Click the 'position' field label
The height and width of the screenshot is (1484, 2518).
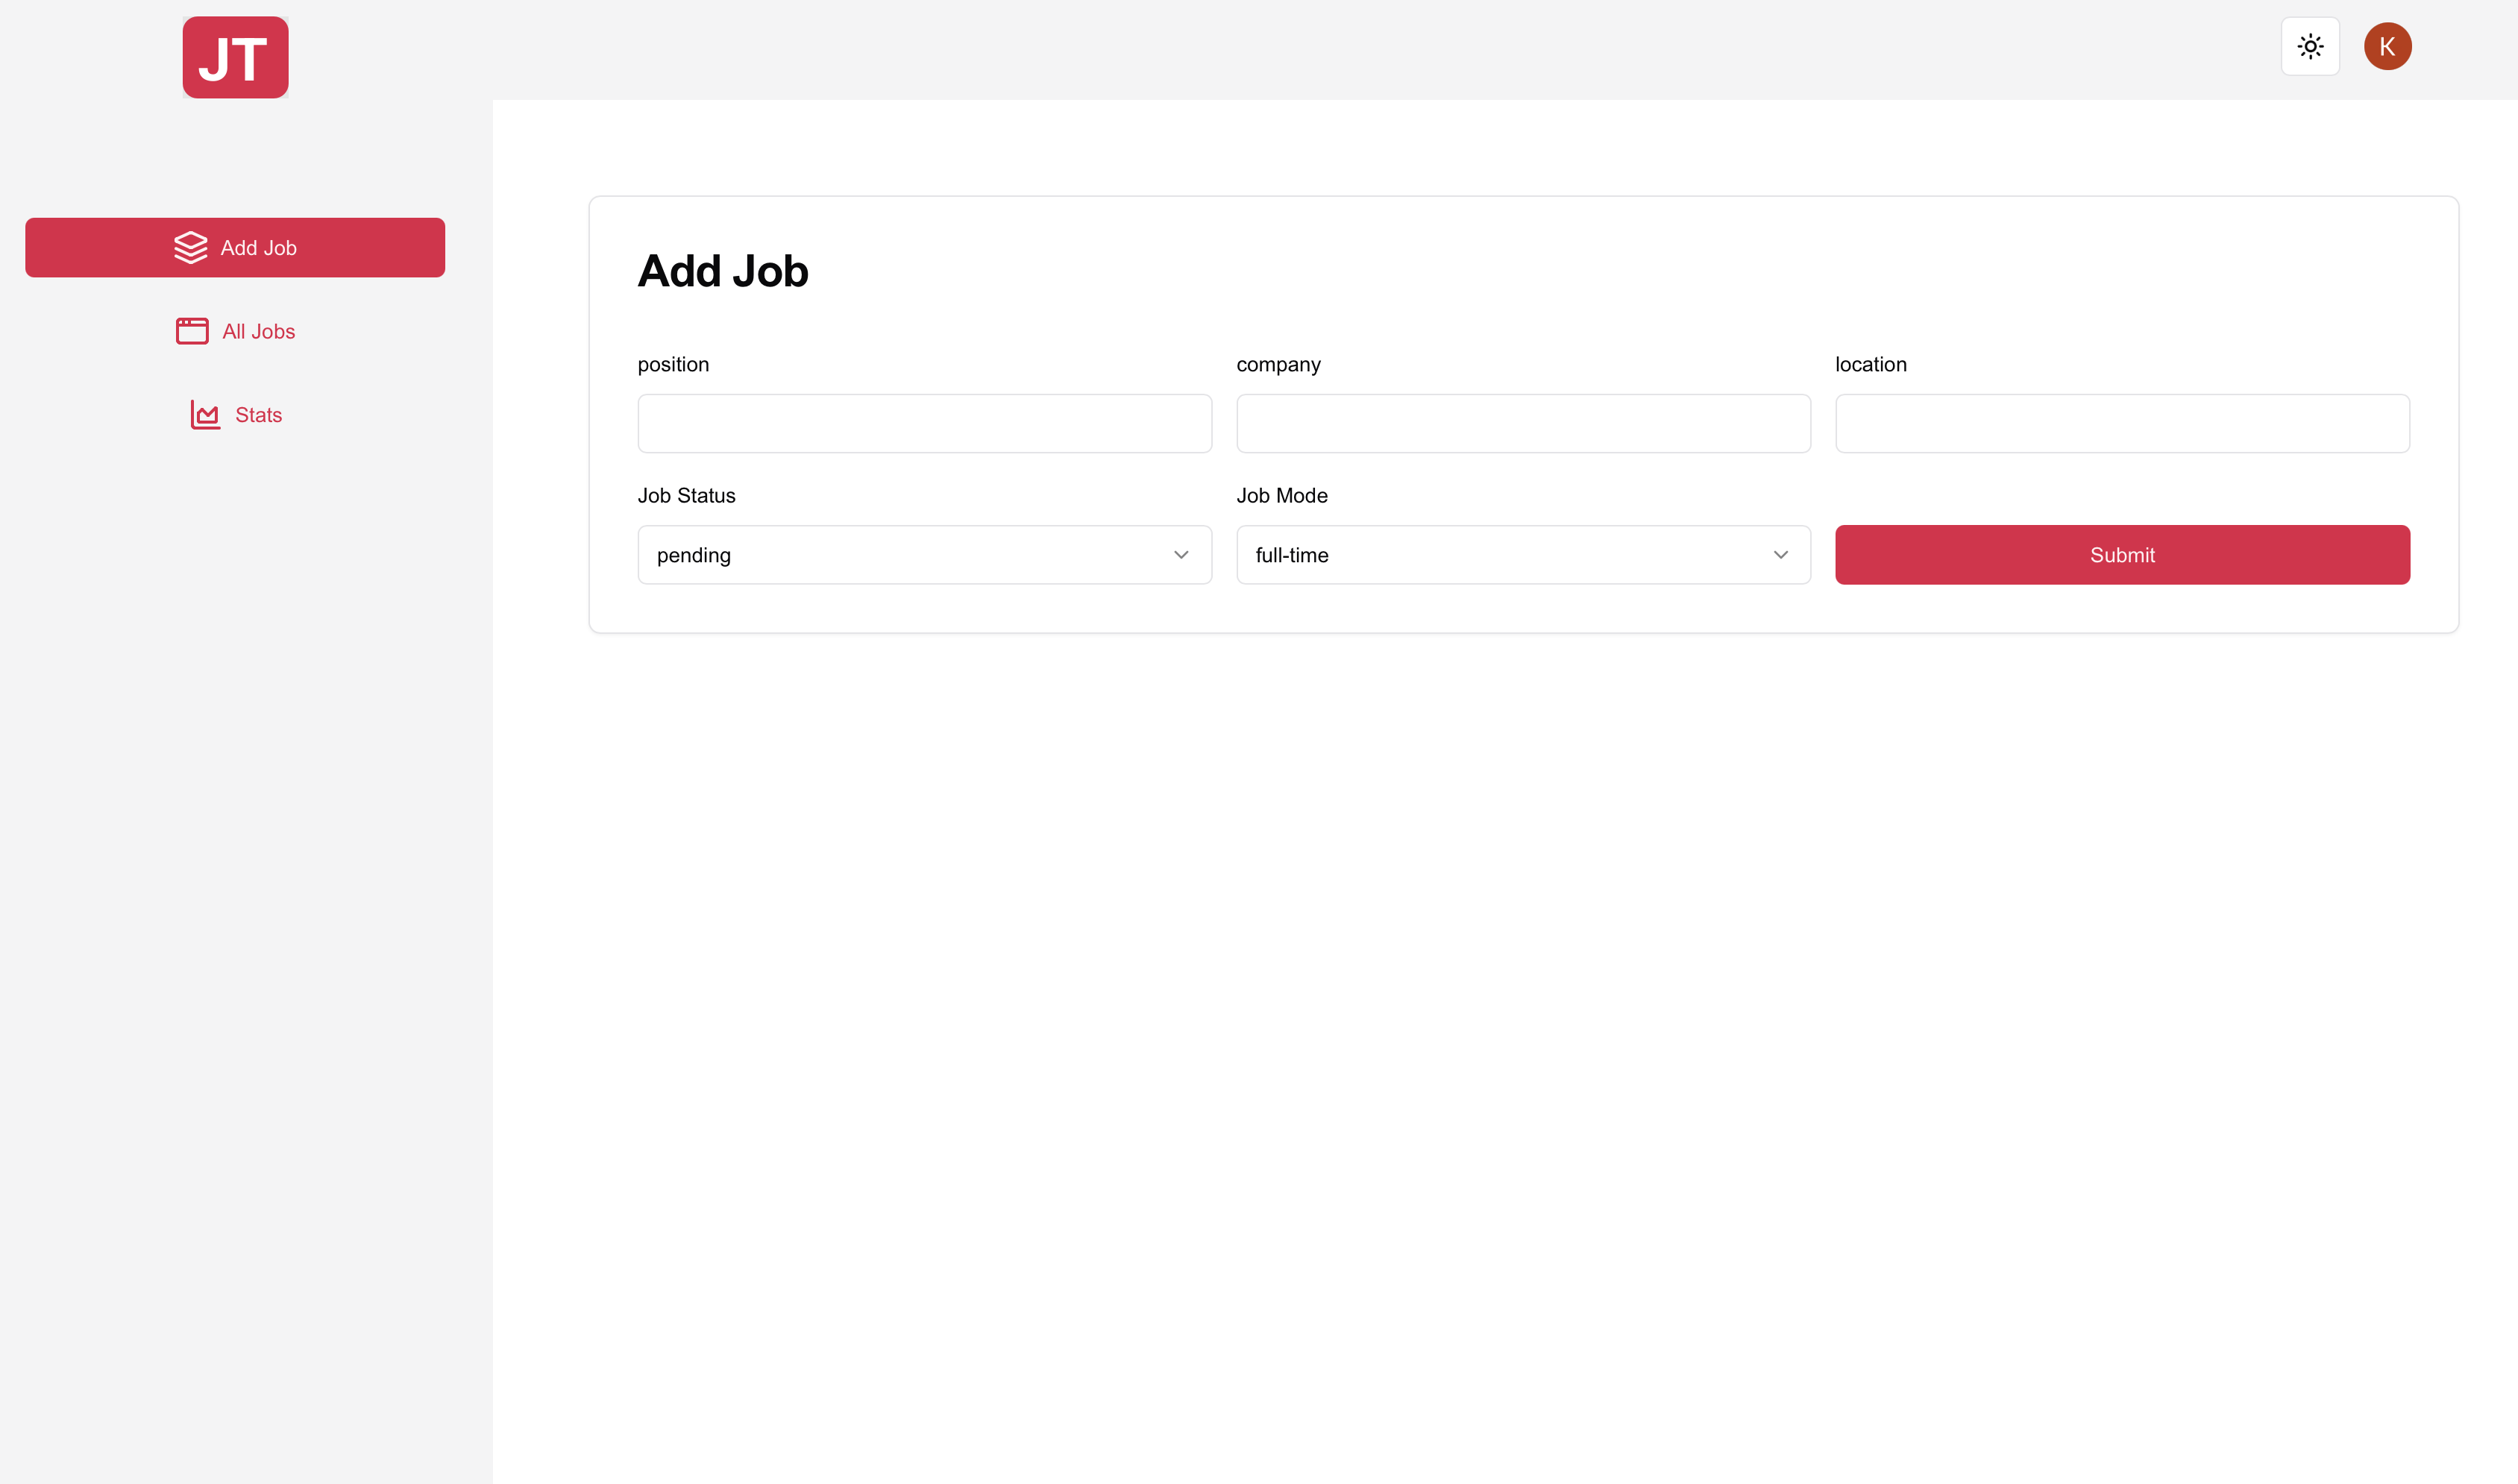pyautogui.click(x=673, y=364)
